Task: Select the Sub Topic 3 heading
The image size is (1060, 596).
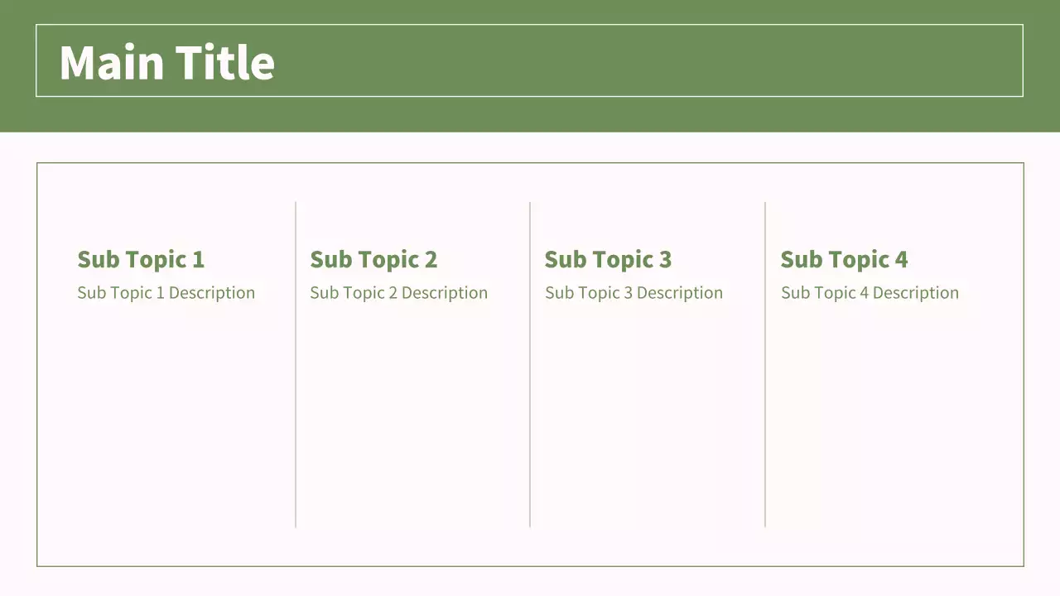Action: [608, 259]
